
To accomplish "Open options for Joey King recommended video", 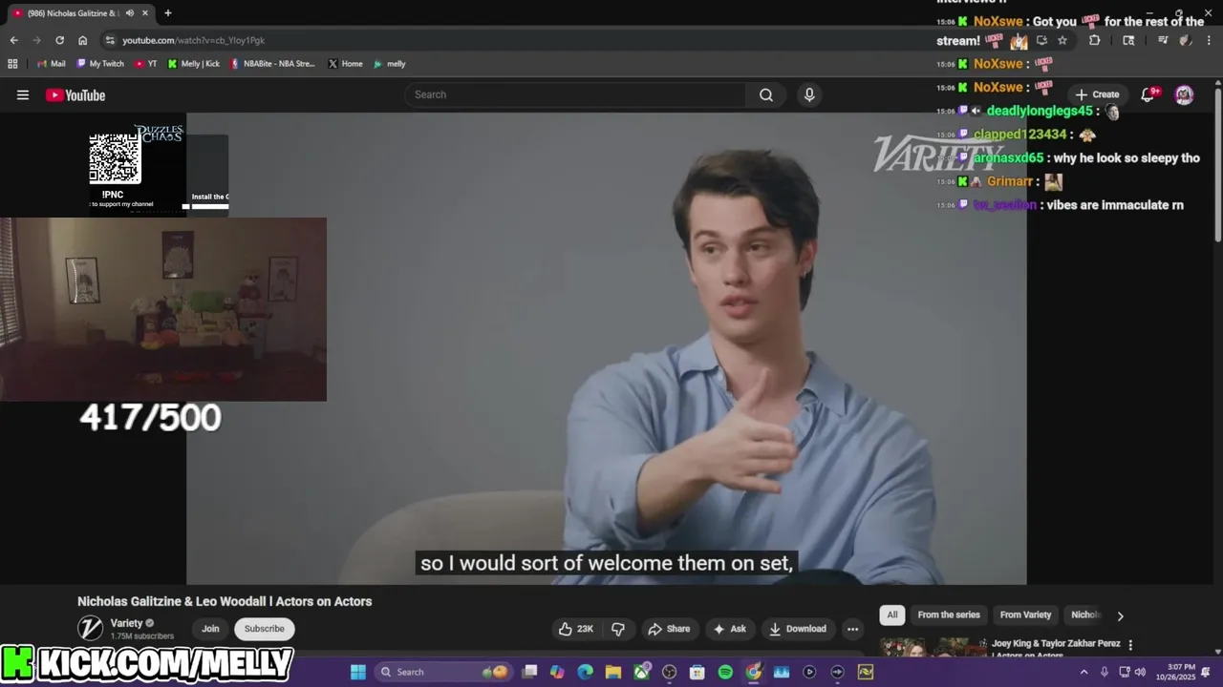I will (1131, 645).
